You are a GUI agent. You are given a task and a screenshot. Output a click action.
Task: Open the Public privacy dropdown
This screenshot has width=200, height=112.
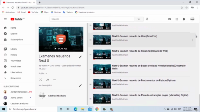pos(43,73)
